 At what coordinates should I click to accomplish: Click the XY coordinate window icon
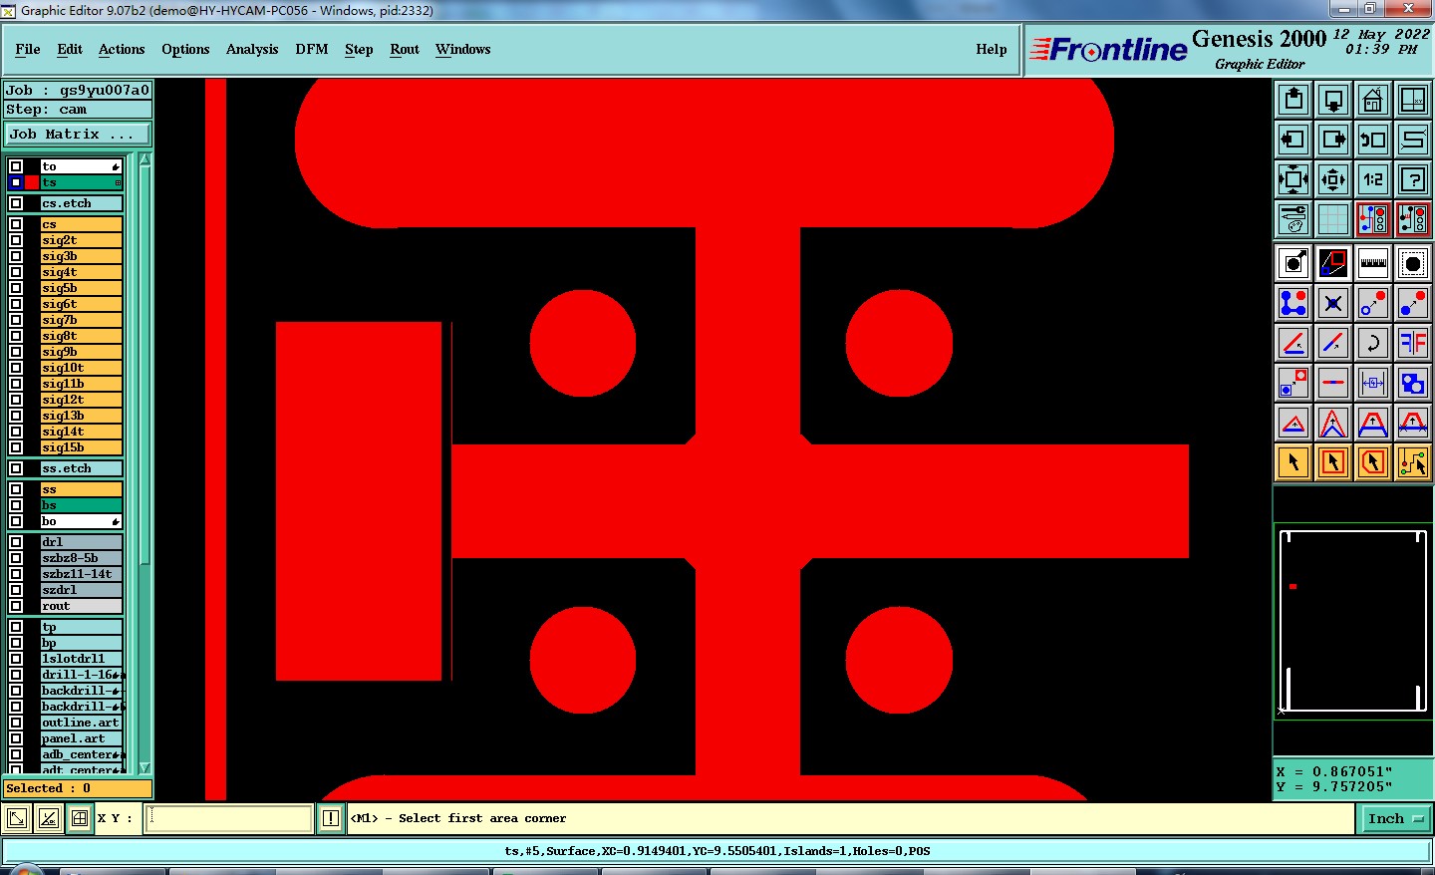pyautogui.click(x=1413, y=100)
